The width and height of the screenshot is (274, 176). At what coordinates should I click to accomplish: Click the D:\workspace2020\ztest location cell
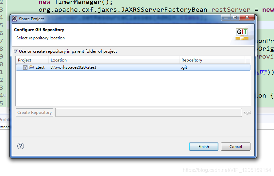73,67
